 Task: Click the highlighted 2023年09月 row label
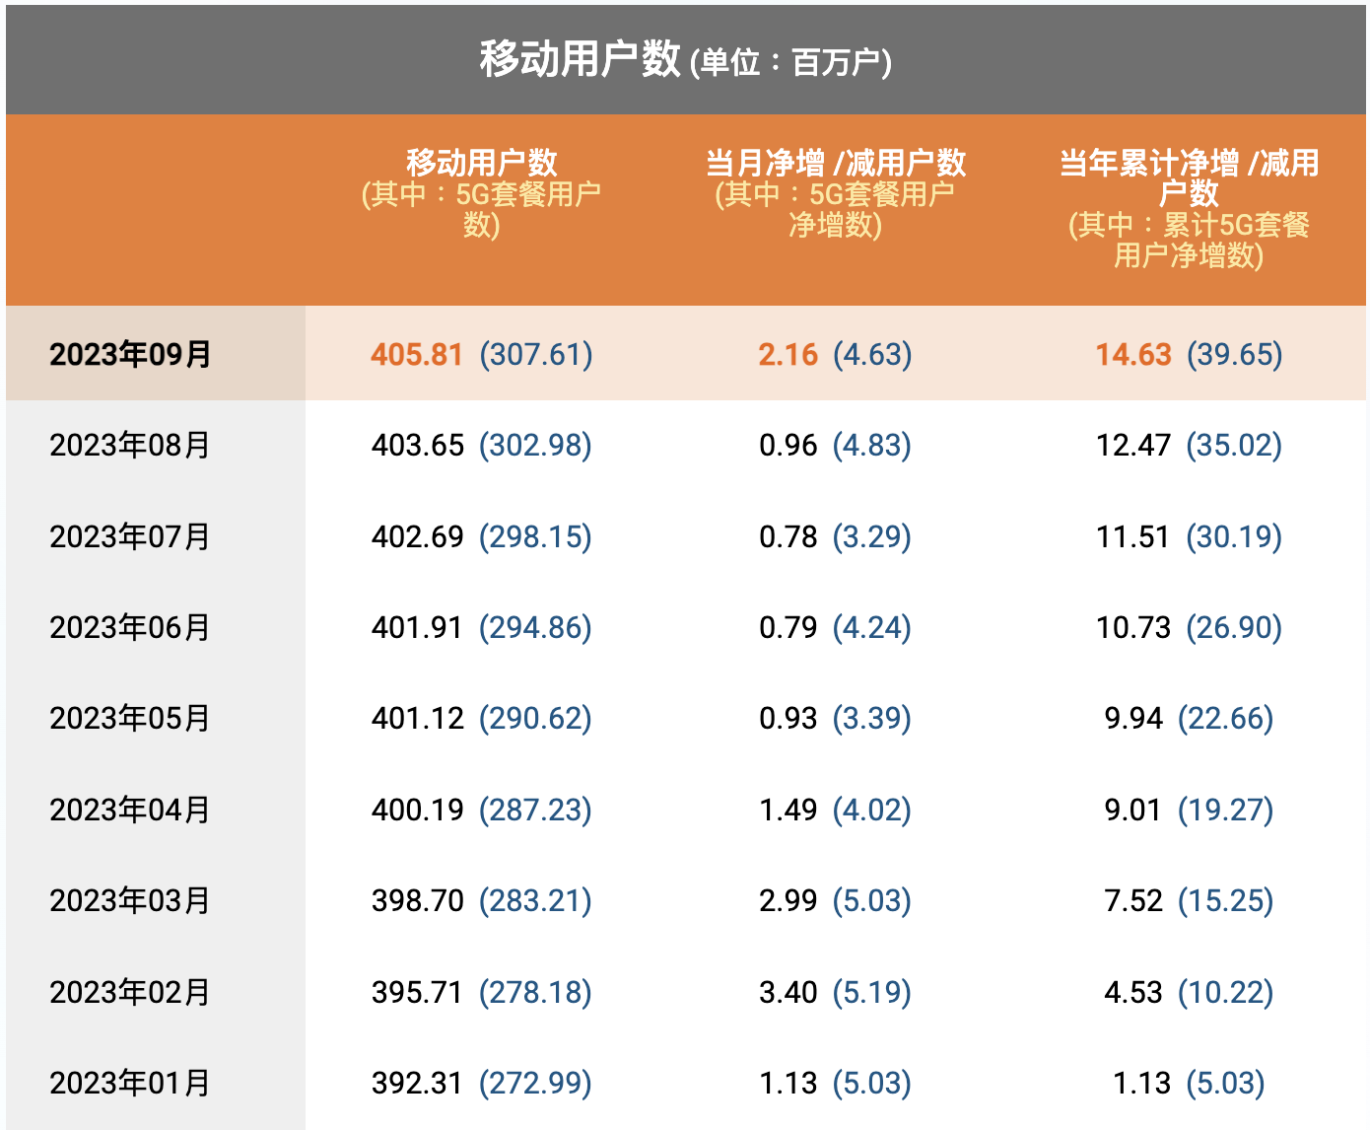point(130,354)
